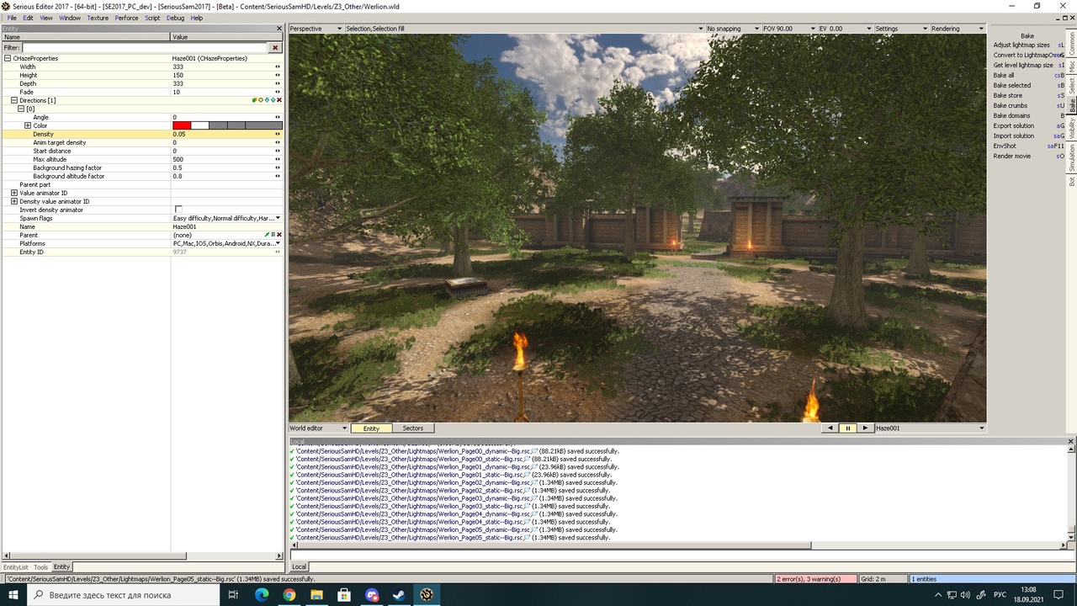The width and height of the screenshot is (1077, 606).
Task: Switch to the Sectors tab
Action: (x=413, y=428)
